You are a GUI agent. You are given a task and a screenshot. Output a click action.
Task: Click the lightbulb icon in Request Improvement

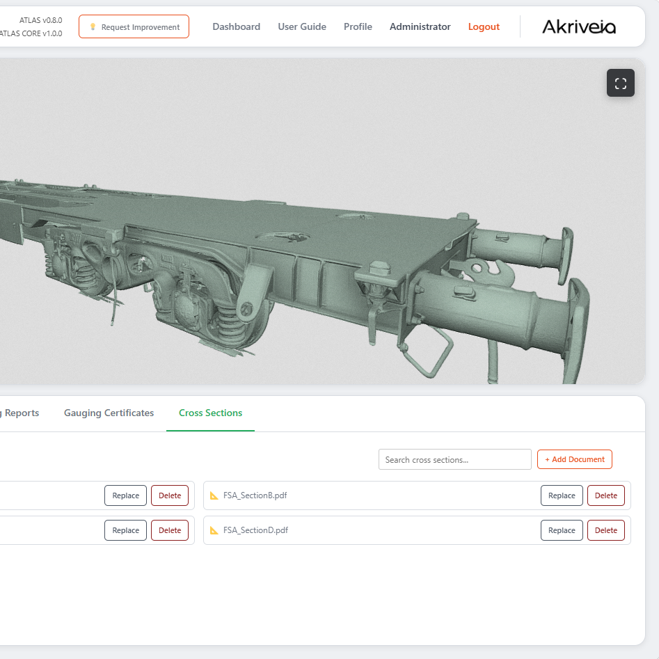[93, 27]
